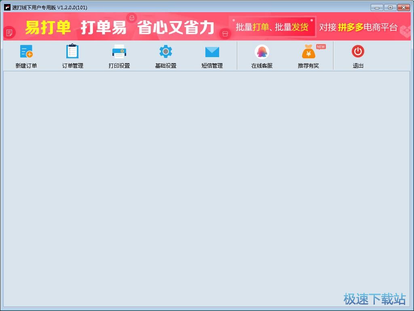The height and width of the screenshot is (311, 414).
Task: Maximize the 速打 window
Action: click(x=390, y=7)
